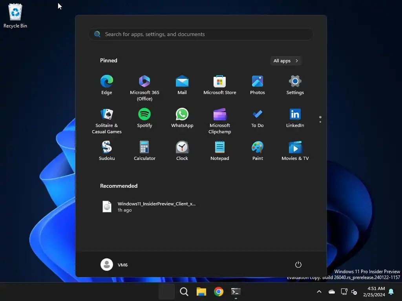Switch to Terminal on the taskbar
The width and height of the screenshot is (402, 301).
pyautogui.click(x=236, y=292)
